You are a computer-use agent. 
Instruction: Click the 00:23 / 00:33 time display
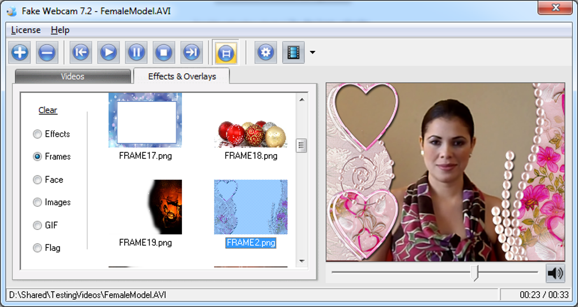coord(544,295)
